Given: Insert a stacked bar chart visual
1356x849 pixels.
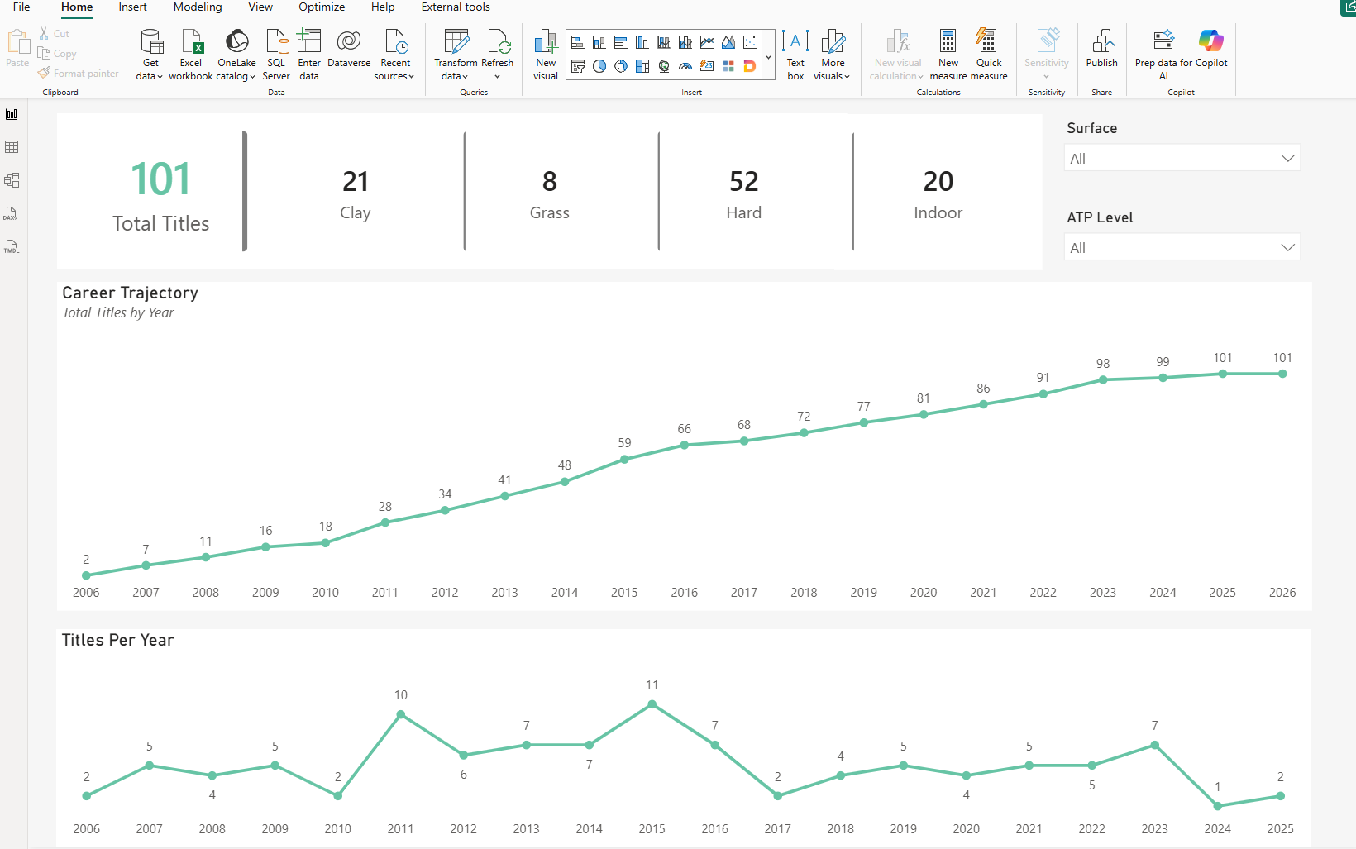Looking at the screenshot, I should tap(578, 42).
